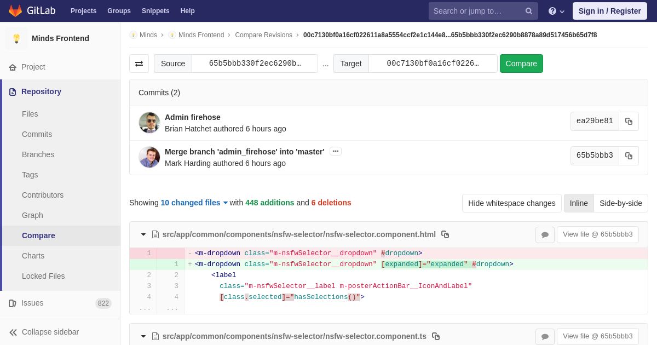Open Mark Harding author link

tap(188, 163)
